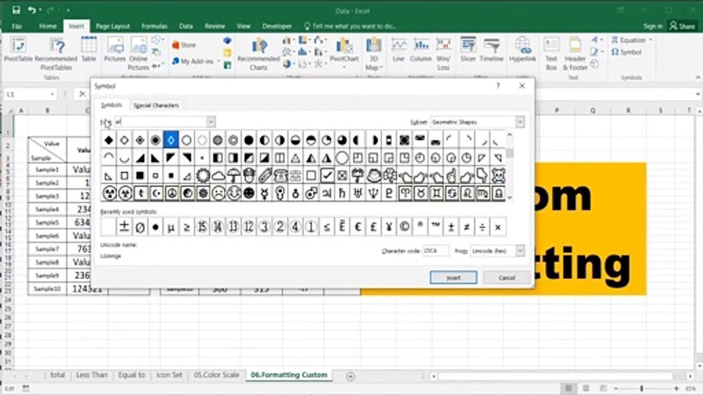Pick the skull and crossbones symbol
703x395 pixels.
coord(498,176)
